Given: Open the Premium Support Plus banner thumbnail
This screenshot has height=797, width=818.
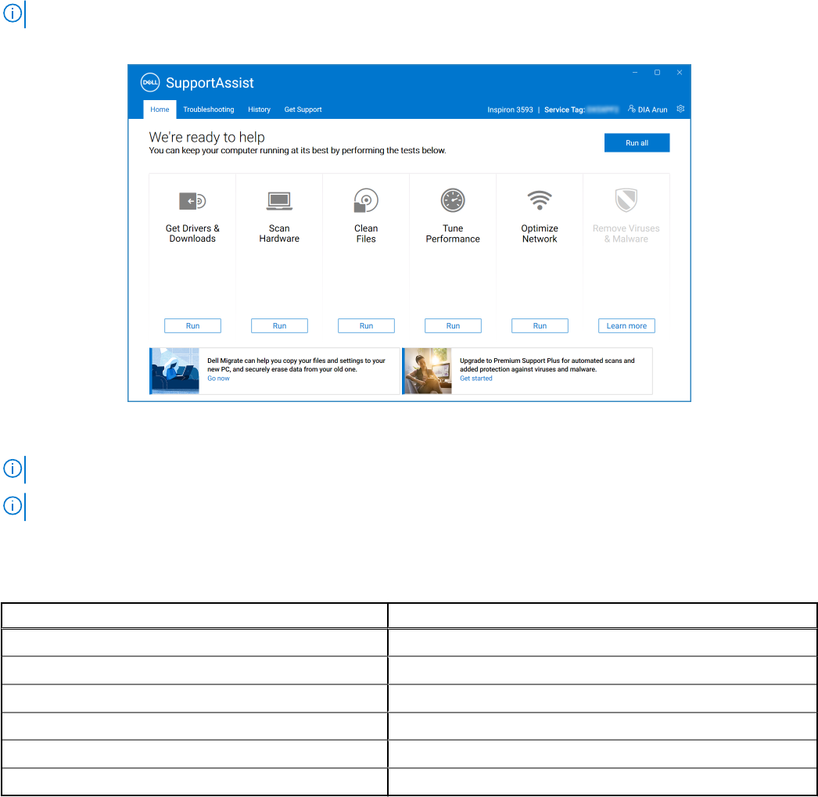Looking at the screenshot, I should point(427,371).
